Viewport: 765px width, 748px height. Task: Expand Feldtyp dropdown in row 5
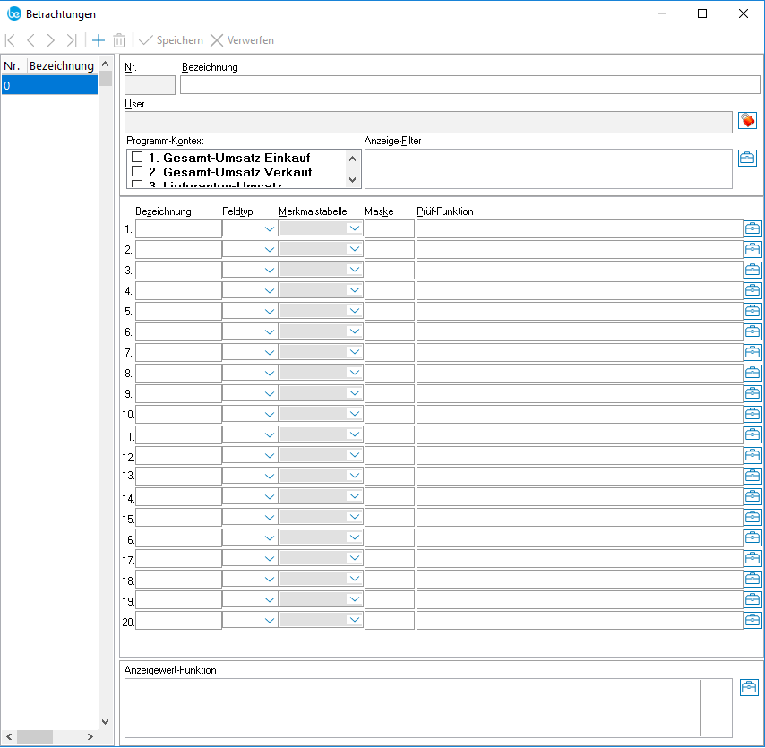[269, 312]
